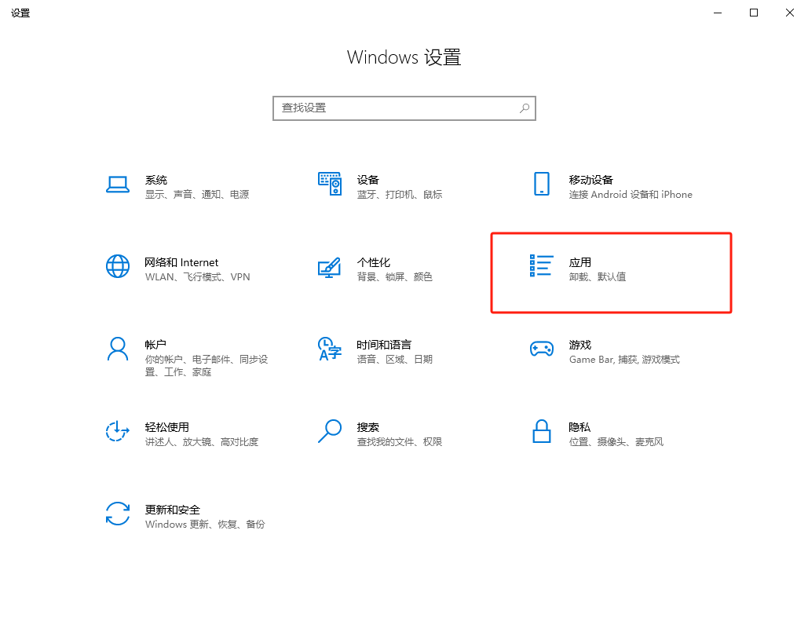
Task: Click the text 蓝牙、打印机、鼠标
Action: point(400,194)
